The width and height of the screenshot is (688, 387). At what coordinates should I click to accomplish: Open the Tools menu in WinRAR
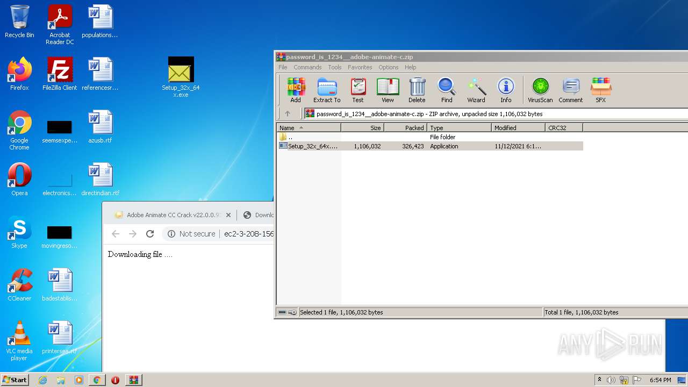[335, 67]
